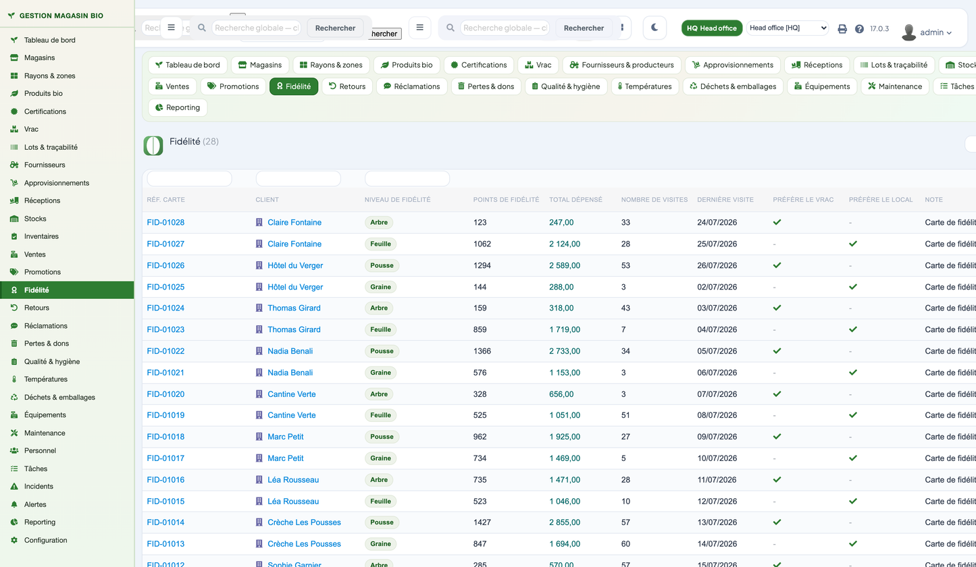Open the admin user dropdown
Screen dimensions: 976x567
(927, 32)
